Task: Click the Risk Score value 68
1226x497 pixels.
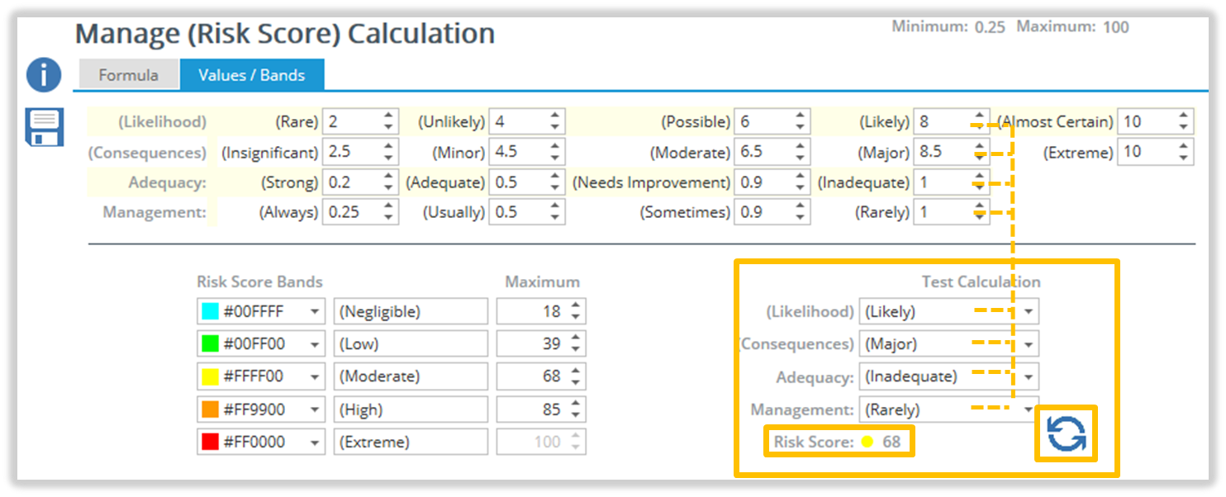Action: coord(891,442)
